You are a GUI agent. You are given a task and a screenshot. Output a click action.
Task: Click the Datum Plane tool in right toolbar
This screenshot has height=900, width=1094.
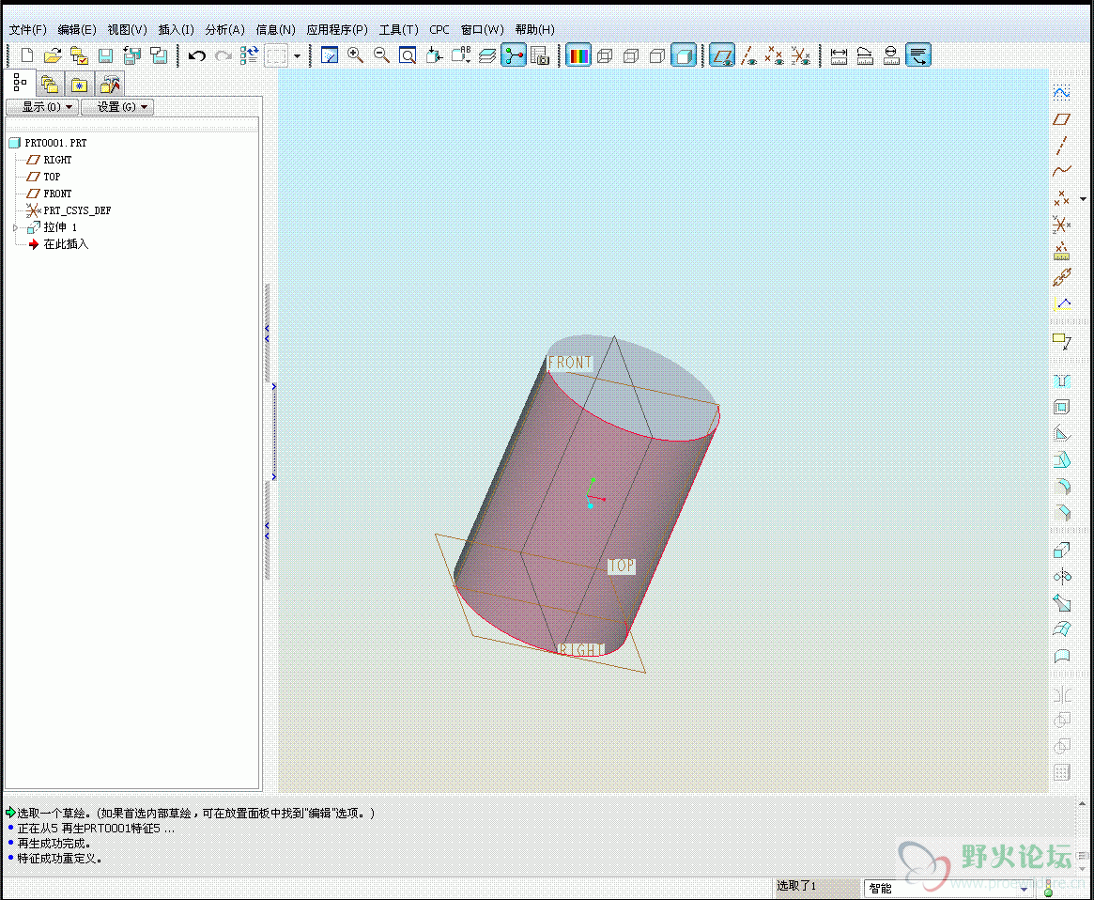coord(1061,119)
